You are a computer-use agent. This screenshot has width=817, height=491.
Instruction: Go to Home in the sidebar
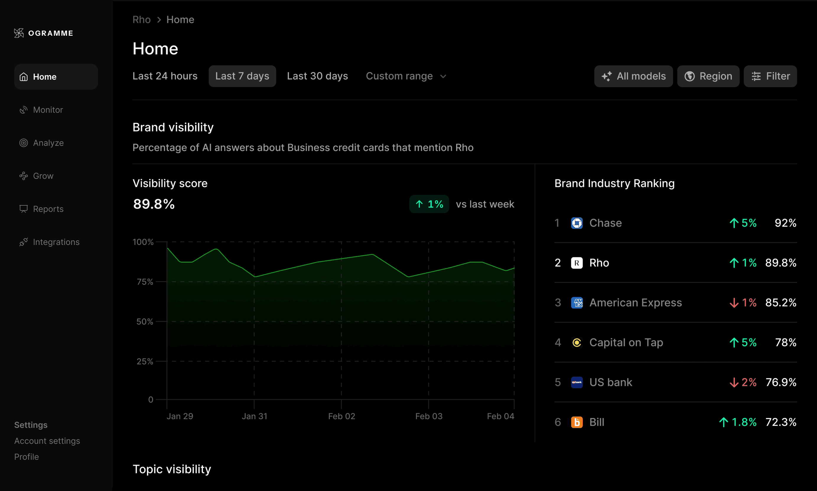point(56,77)
